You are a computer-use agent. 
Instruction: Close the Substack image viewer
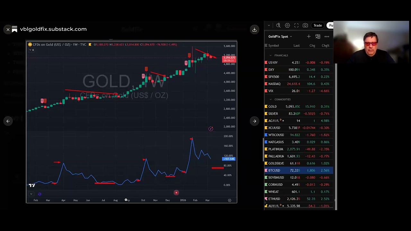8,29
